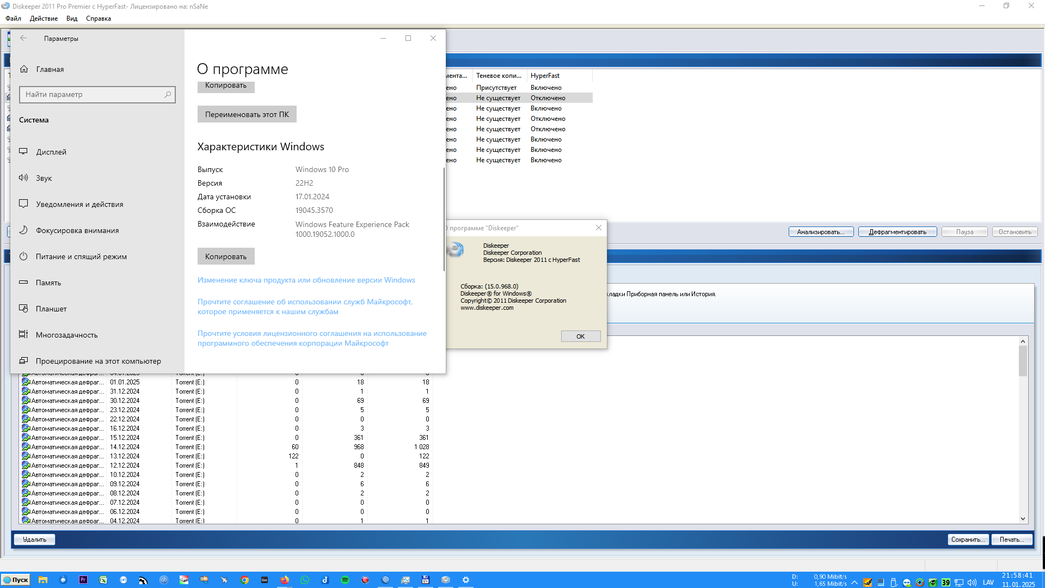Click the volume speaker tray icon
This screenshot has width=1045, height=588.
(972, 582)
